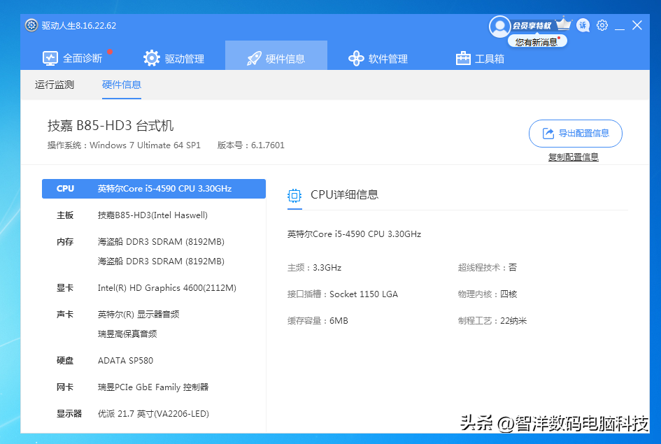Open the 您有新消息 notification bubble
This screenshot has height=444, width=661.
click(x=537, y=42)
